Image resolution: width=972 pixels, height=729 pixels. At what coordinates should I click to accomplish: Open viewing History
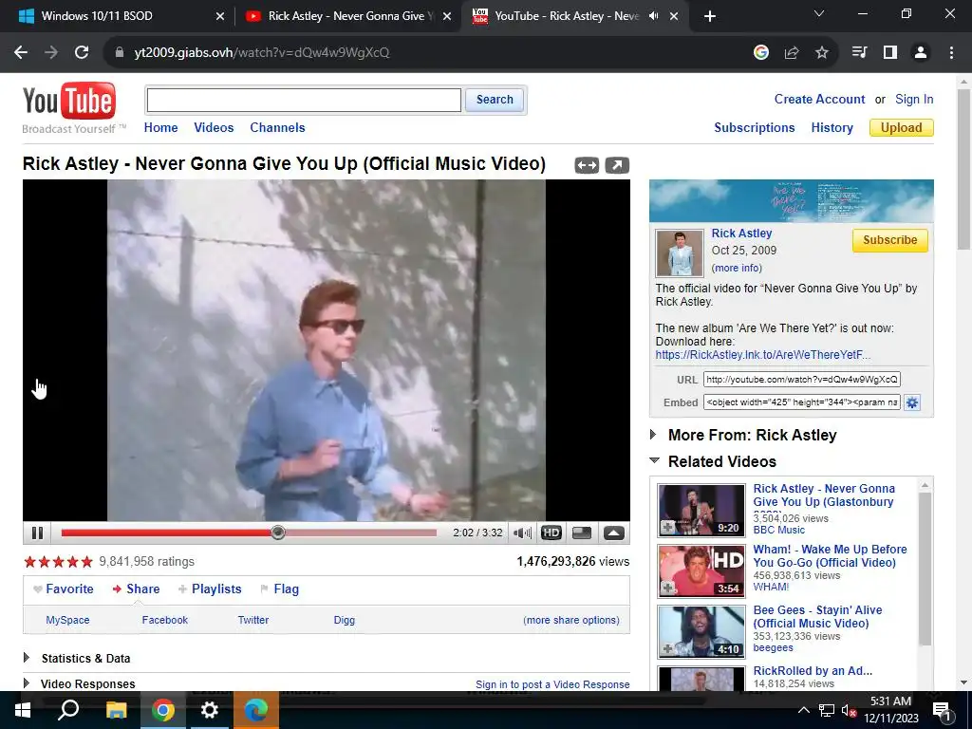832,128
